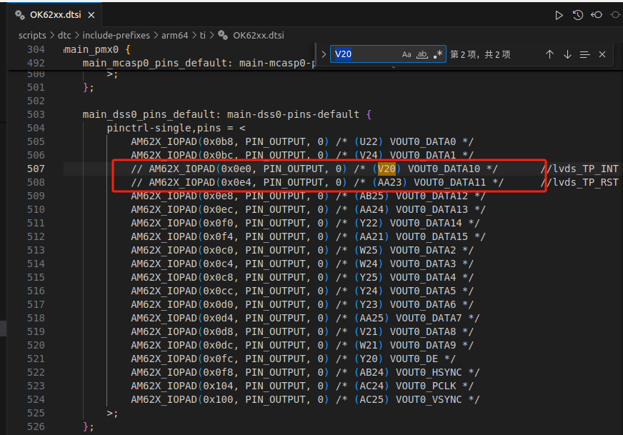The height and width of the screenshot is (435, 623).
Task: Close the find widget with the X
Action: pos(602,54)
